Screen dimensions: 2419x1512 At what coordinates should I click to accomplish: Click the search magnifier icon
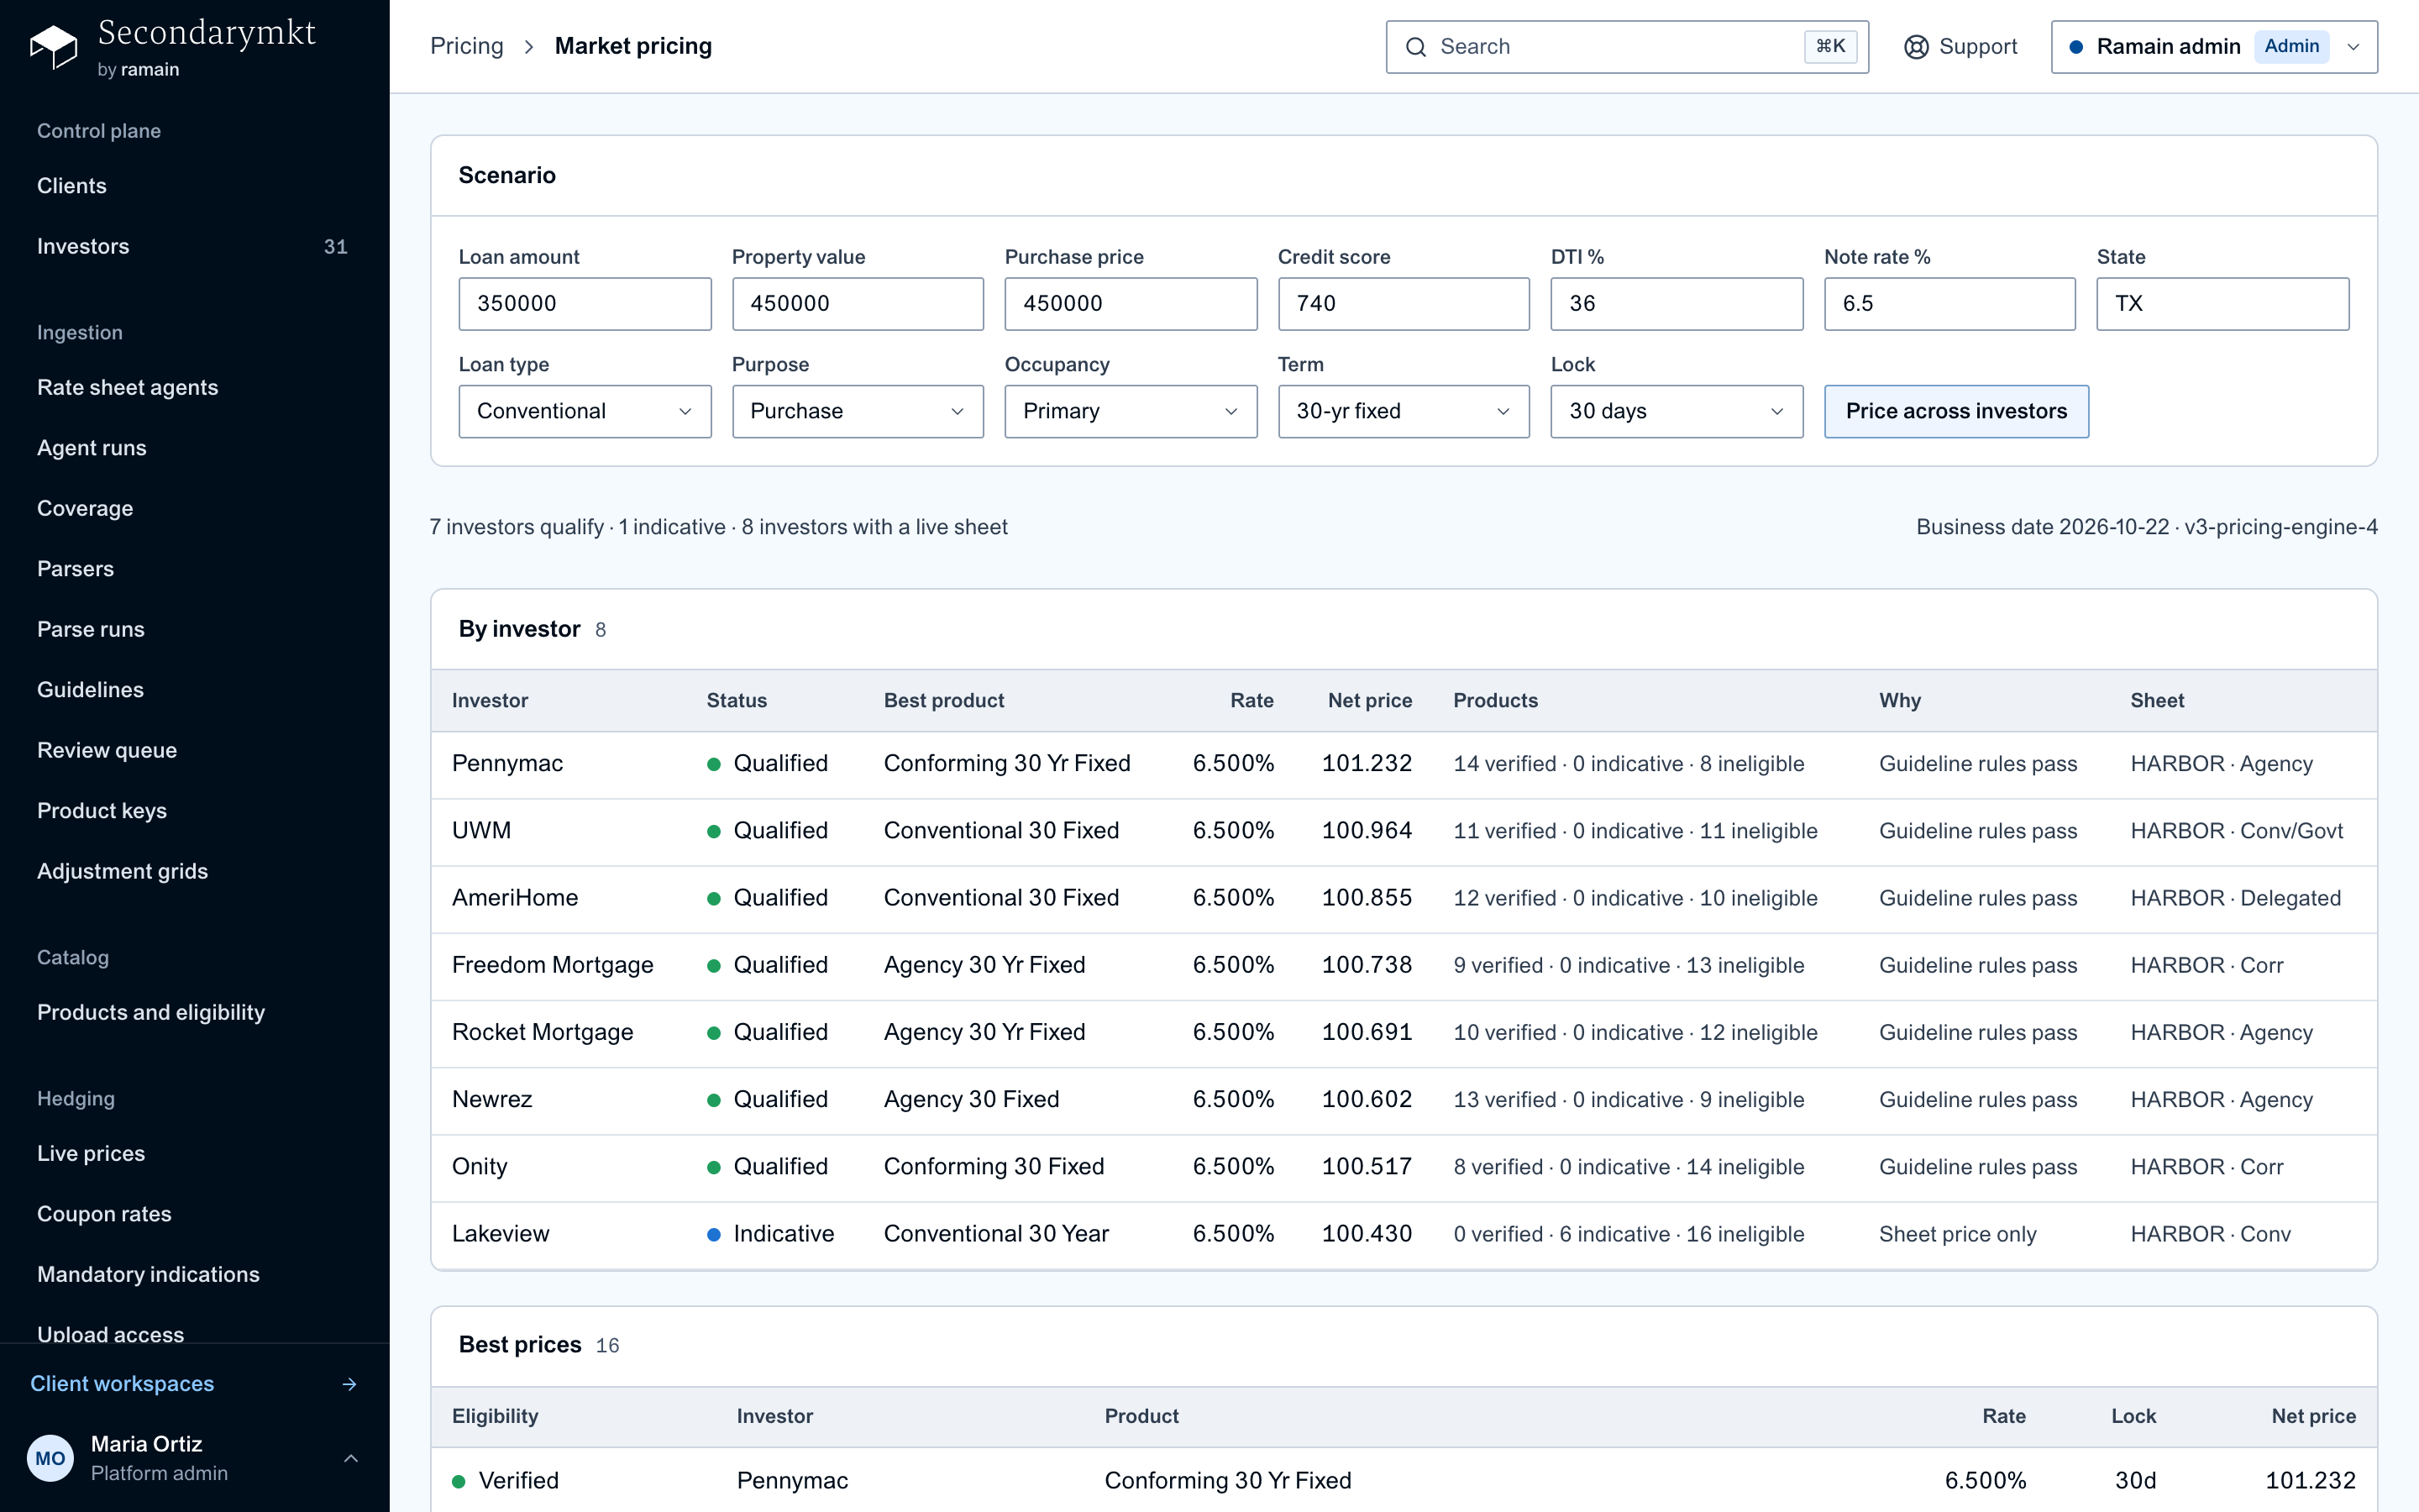coord(1415,47)
